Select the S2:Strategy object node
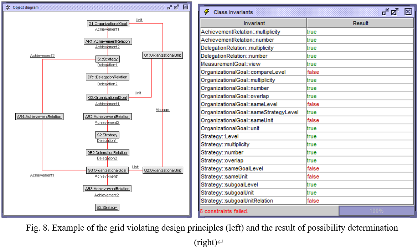418x247 pixels. click(x=107, y=135)
